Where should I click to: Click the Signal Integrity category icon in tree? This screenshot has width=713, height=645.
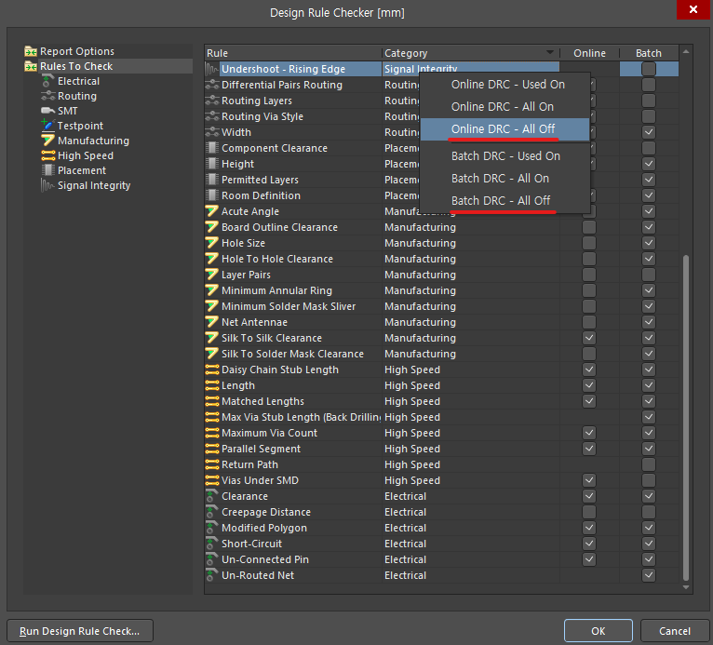[47, 185]
